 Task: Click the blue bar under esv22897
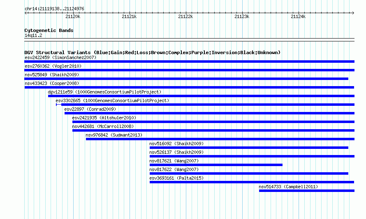tap(210, 113)
